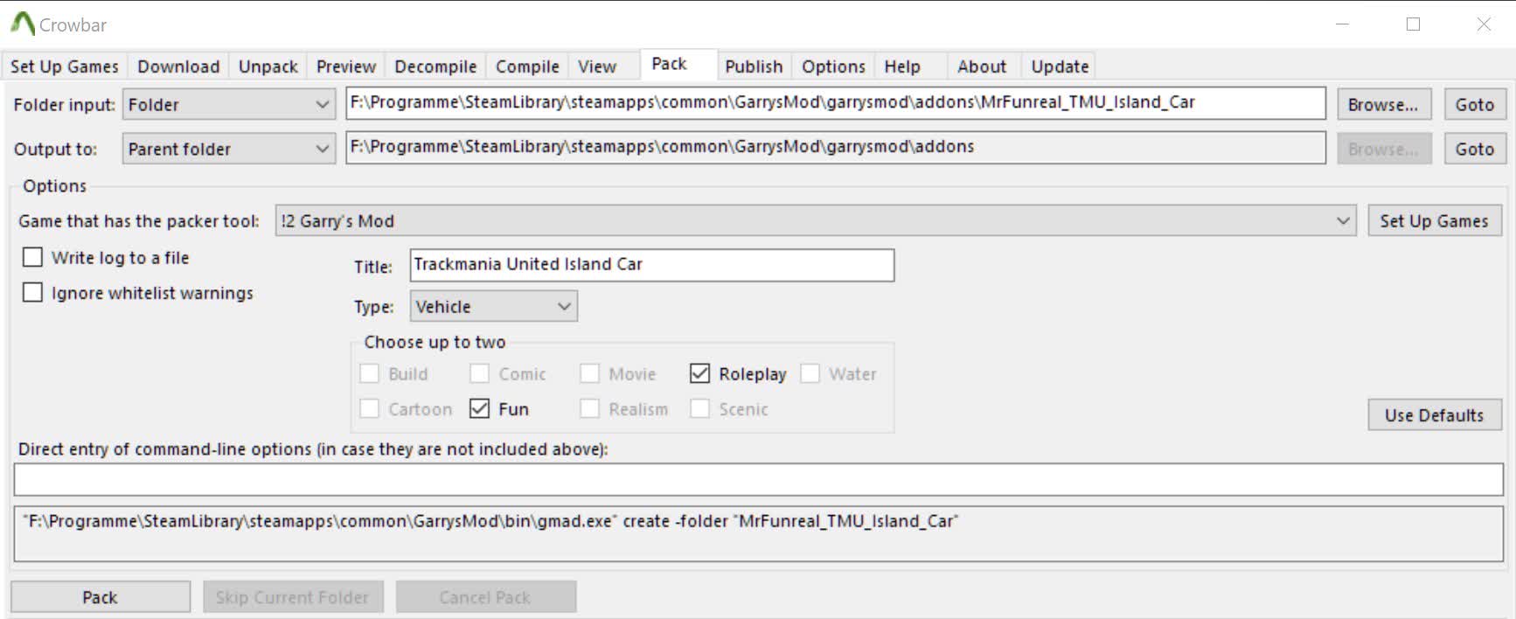Open the Preview tab
Screen dimensions: 1516x619
click(345, 66)
